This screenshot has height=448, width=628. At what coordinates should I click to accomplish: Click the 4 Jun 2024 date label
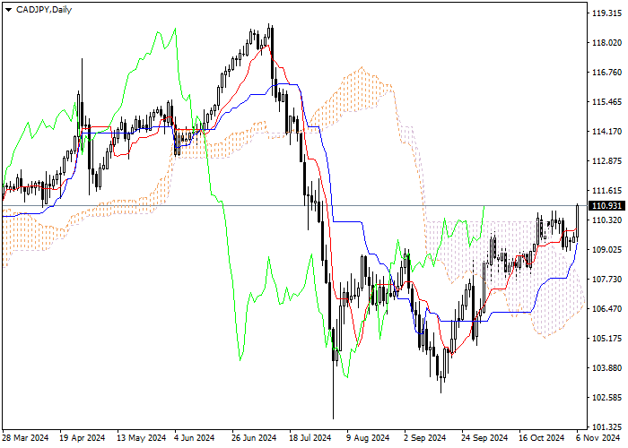196,438
